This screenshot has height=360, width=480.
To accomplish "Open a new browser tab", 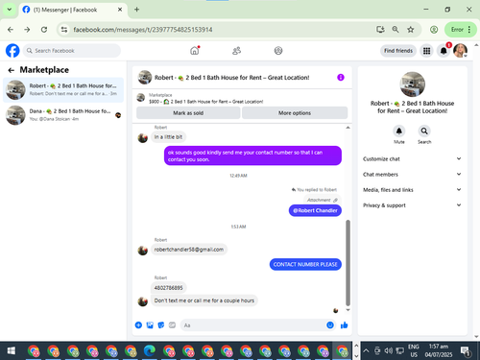I will (x=136, y=10).
